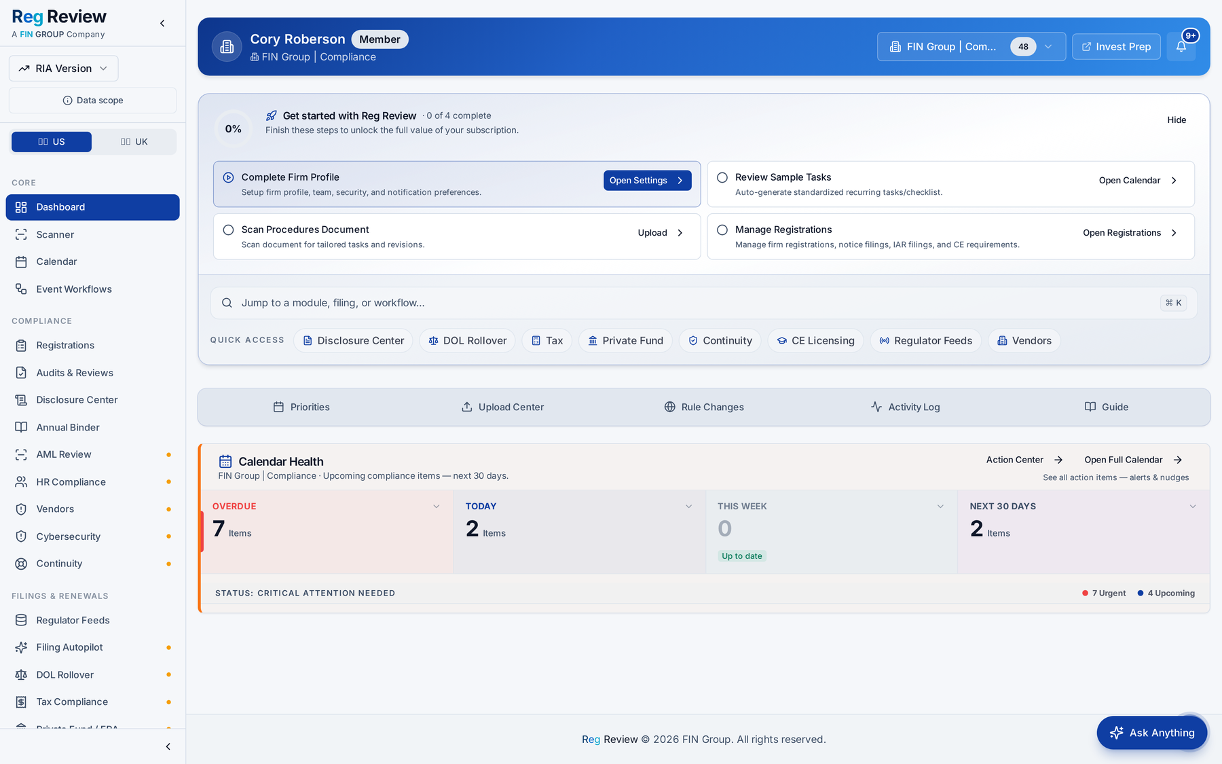Open the Regulator Feeds quick access chip
The width and height of the screenshot is (1222, 764).
[x=926, y=341]
